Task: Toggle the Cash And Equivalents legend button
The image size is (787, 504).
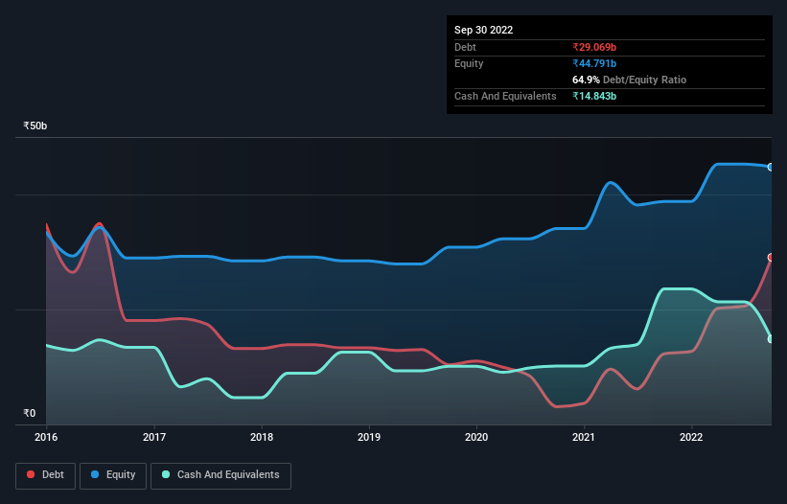Action: tap(220, 475)
